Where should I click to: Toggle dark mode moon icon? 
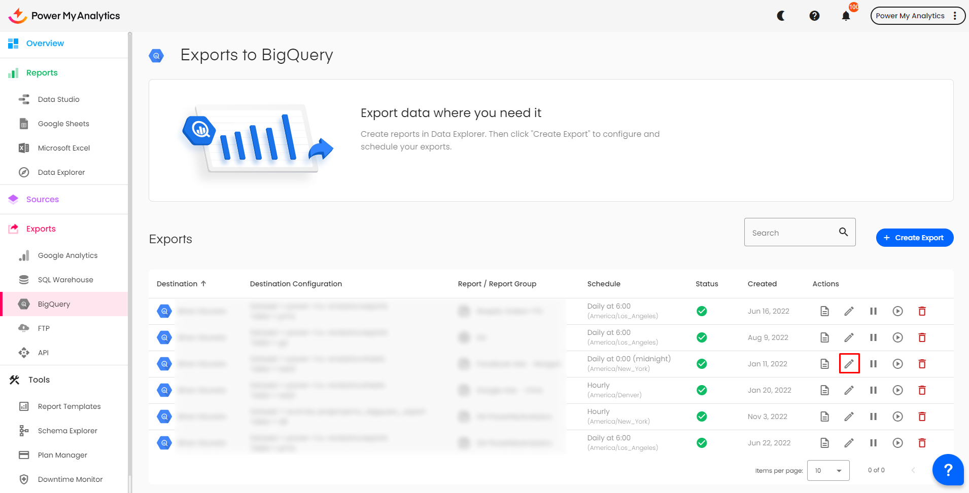(781, 16)
